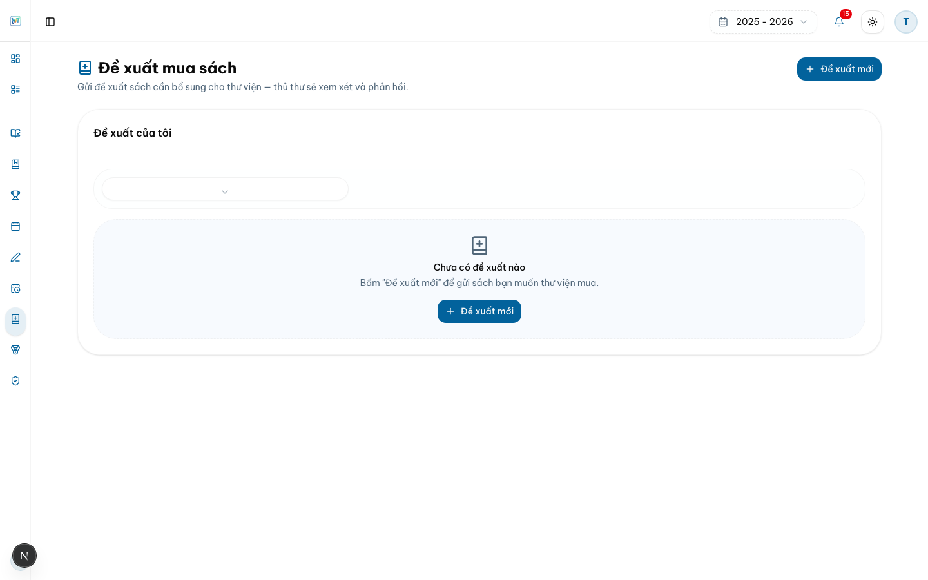928x580 pixels.
Task: Open the bookmarked book sidebar icon
Action: click(x=15, y=164)
